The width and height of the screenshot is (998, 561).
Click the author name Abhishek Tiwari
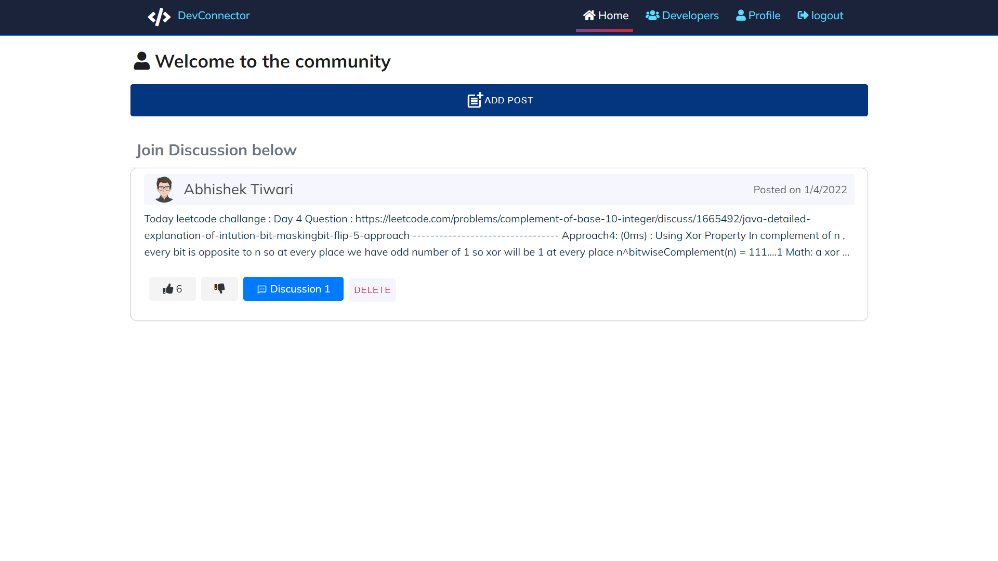click(238, 190)
